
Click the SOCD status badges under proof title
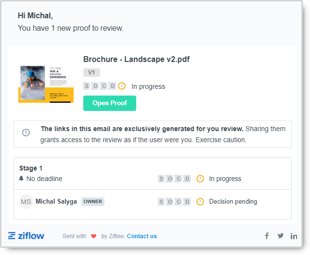(100, 86)
